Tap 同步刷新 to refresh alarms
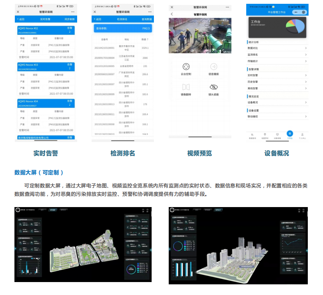 [70, 19]
